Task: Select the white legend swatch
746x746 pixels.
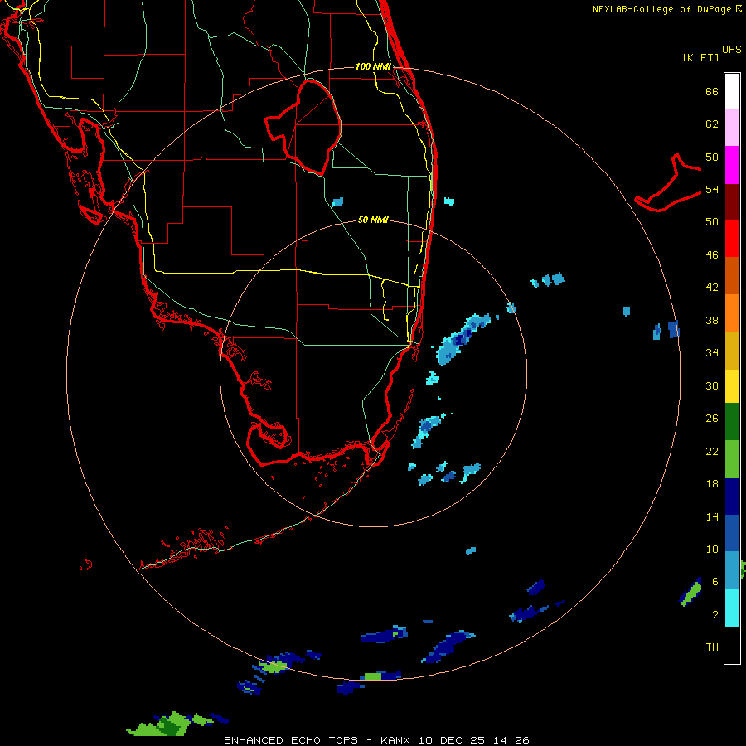Action: point(732,91)
